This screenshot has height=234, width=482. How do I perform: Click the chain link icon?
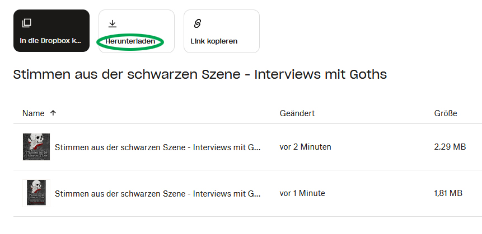click(x=197, y=23)
